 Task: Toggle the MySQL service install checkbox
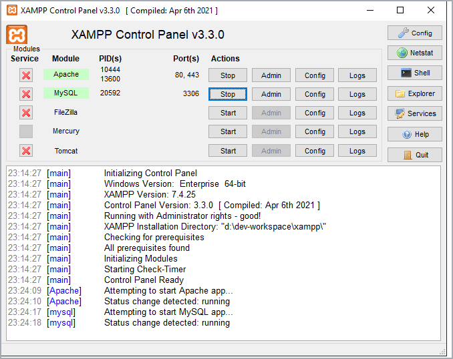(x=26, y=94)
